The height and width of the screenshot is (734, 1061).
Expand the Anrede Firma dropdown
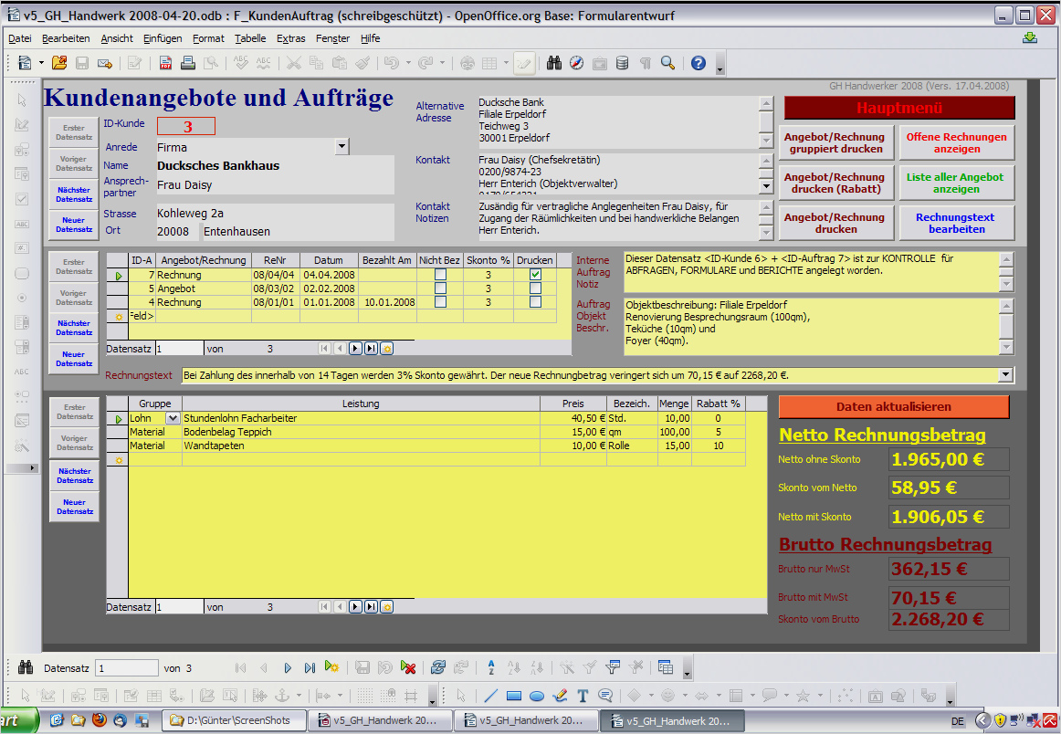(342, 147)
